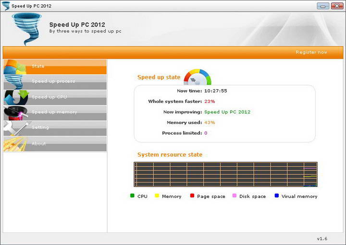Screen dimensions: 346x245
Task: Click the Memory used 43% value
Action: point(210,122)
